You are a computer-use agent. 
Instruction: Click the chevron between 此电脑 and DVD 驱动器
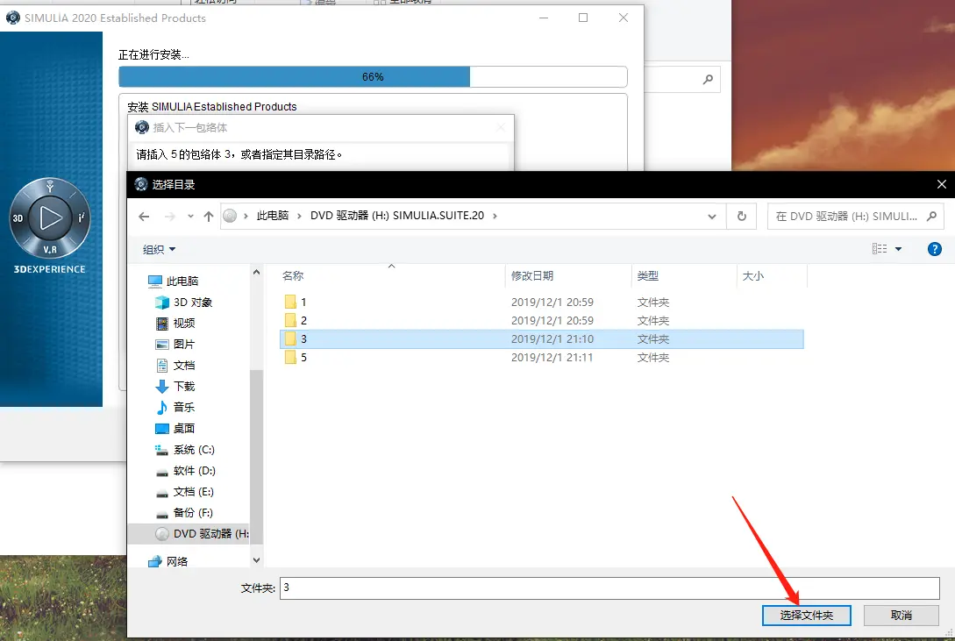(x=300, y=216)
